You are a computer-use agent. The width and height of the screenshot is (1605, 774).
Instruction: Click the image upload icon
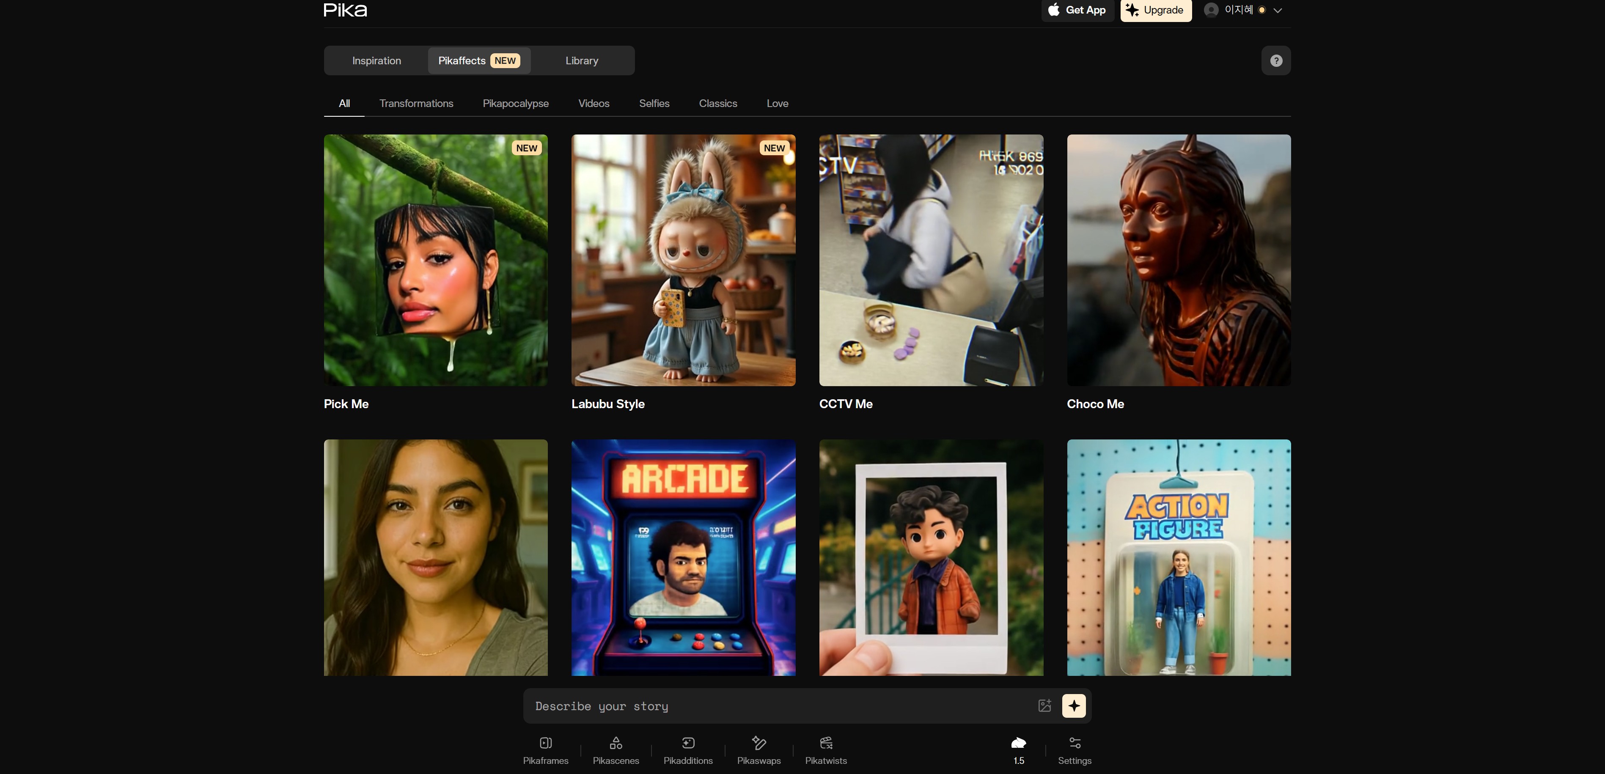coord(1045,705)
